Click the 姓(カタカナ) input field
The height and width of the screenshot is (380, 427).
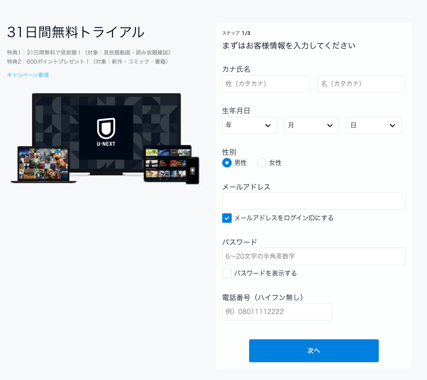266,84
